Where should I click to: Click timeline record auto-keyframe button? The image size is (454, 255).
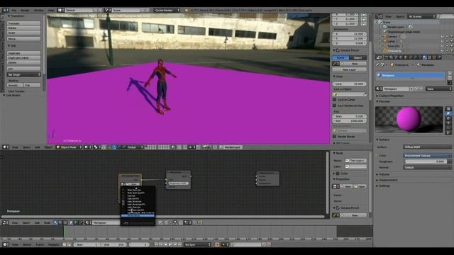[x=217, y=244]
